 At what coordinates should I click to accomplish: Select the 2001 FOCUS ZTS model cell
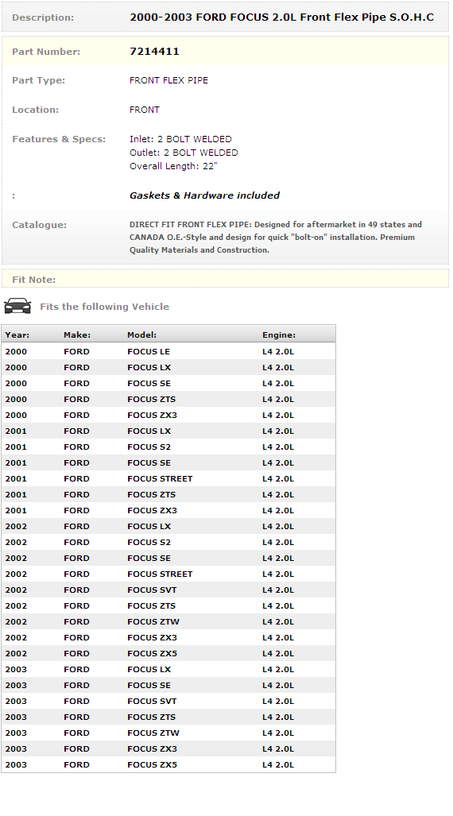[152, 494]
